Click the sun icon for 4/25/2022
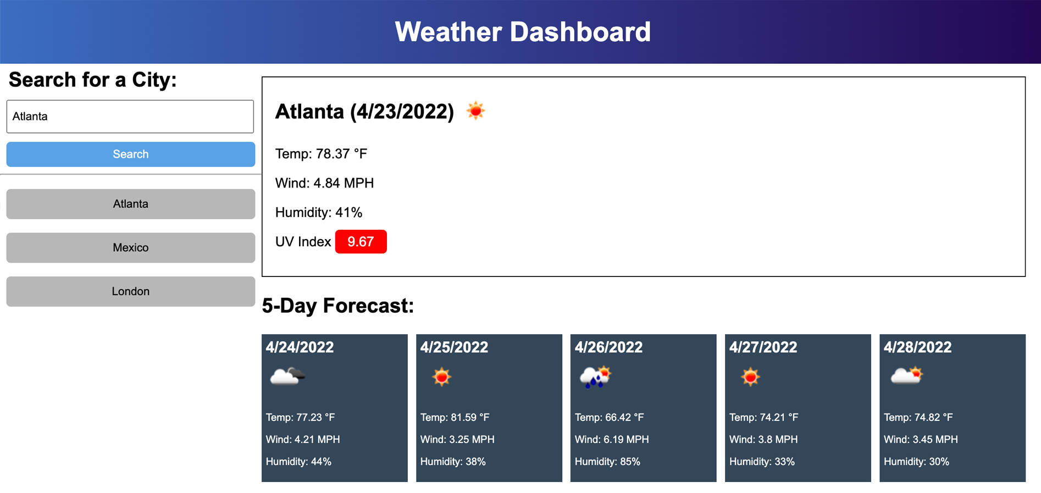Viewport: 1041px width, 493px height. [x=441, y=377]
